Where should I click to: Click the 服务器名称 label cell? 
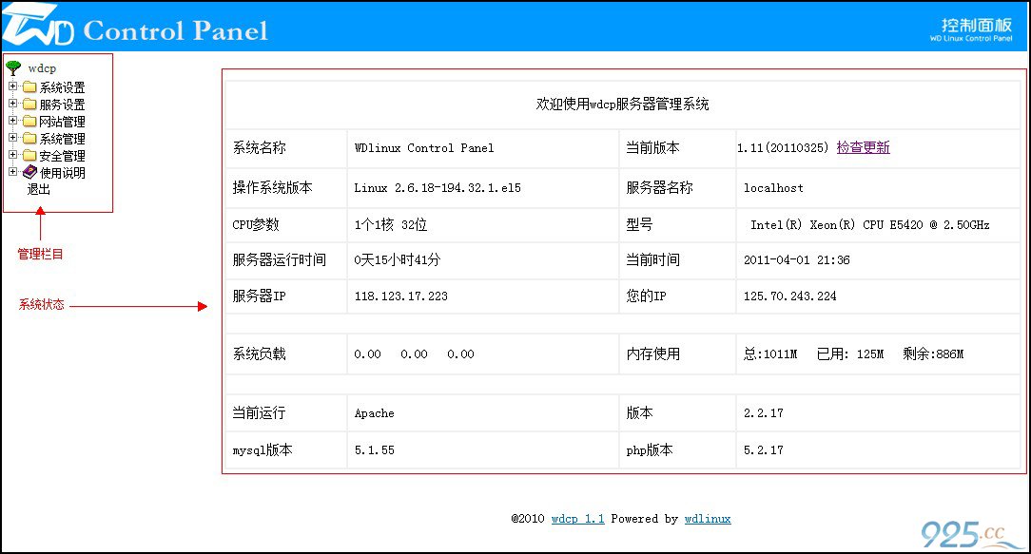[x=676, y=188]
